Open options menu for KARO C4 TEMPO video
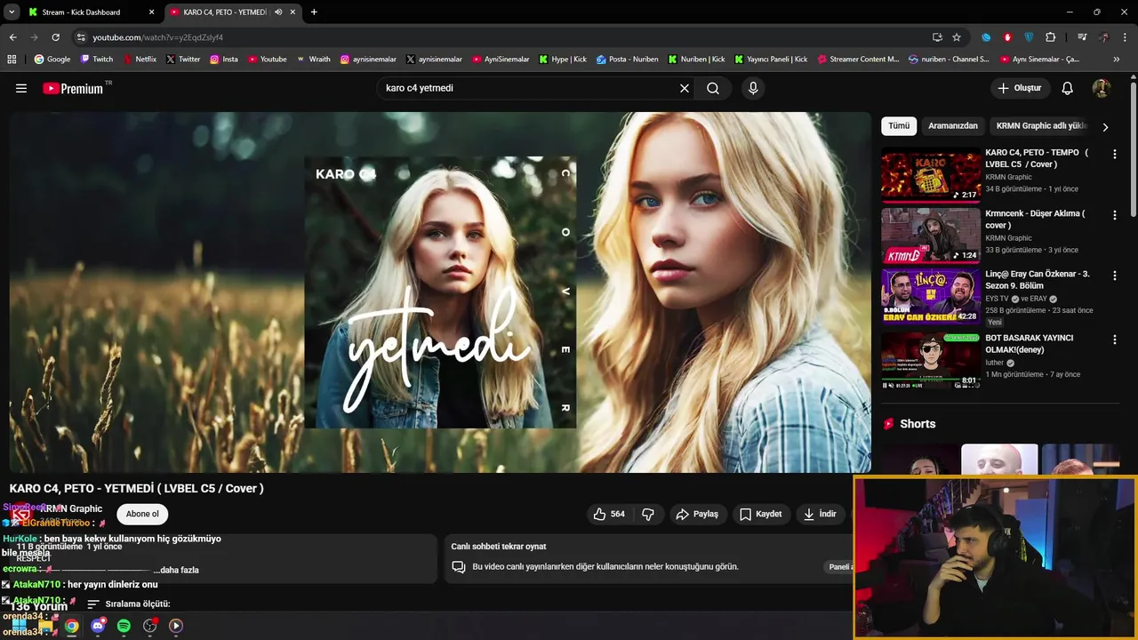The height and width of the screenshot is (640, 1138). click(1114, 154)
